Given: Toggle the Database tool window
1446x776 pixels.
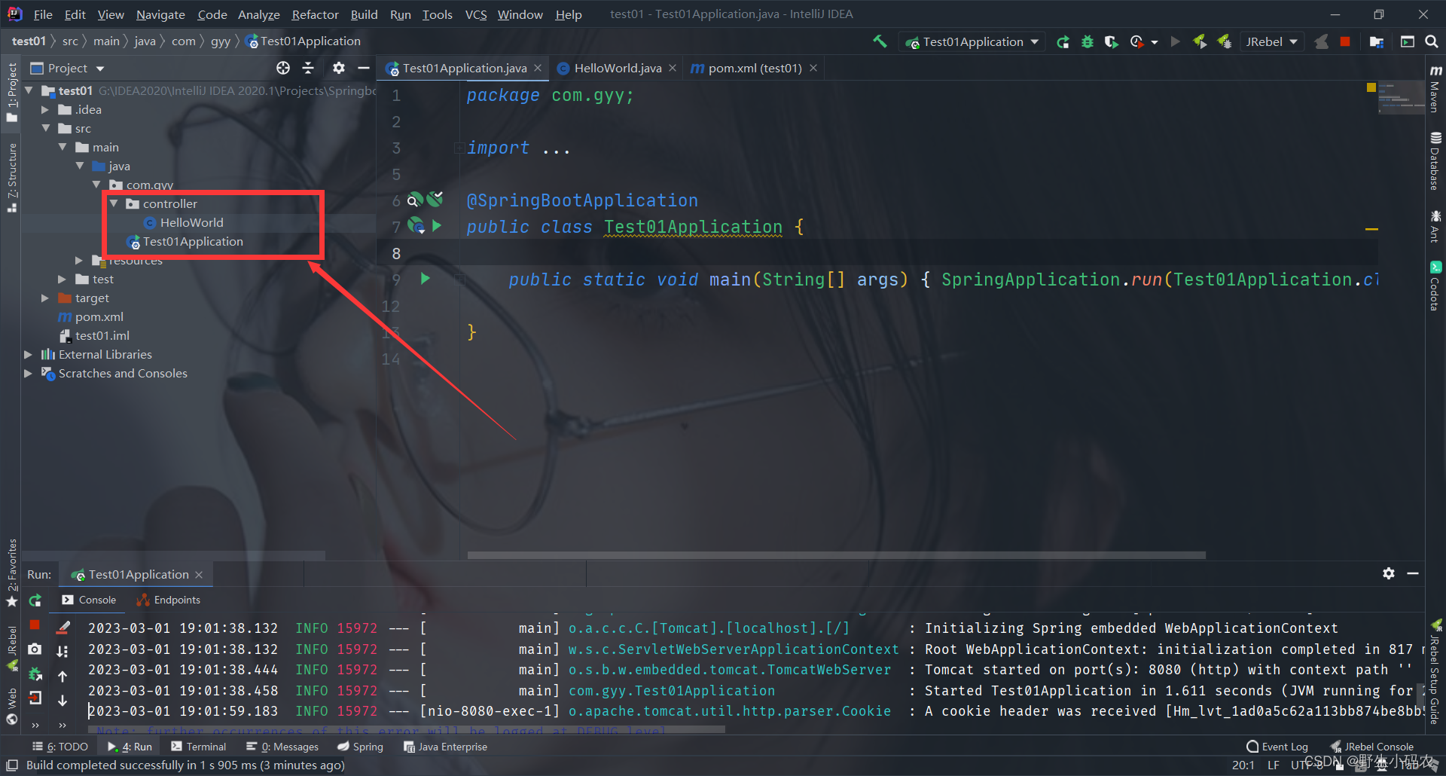Looking at the screenshot, I should (1435, 160).
